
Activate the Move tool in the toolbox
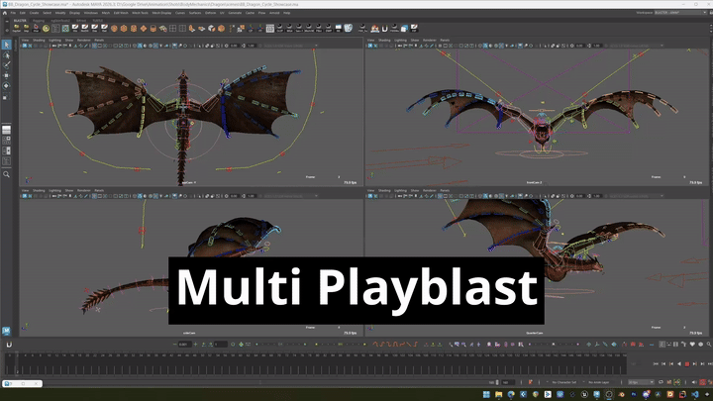6,75
